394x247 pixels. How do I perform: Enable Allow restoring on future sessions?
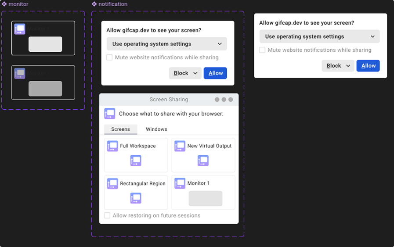pos(107,215)
